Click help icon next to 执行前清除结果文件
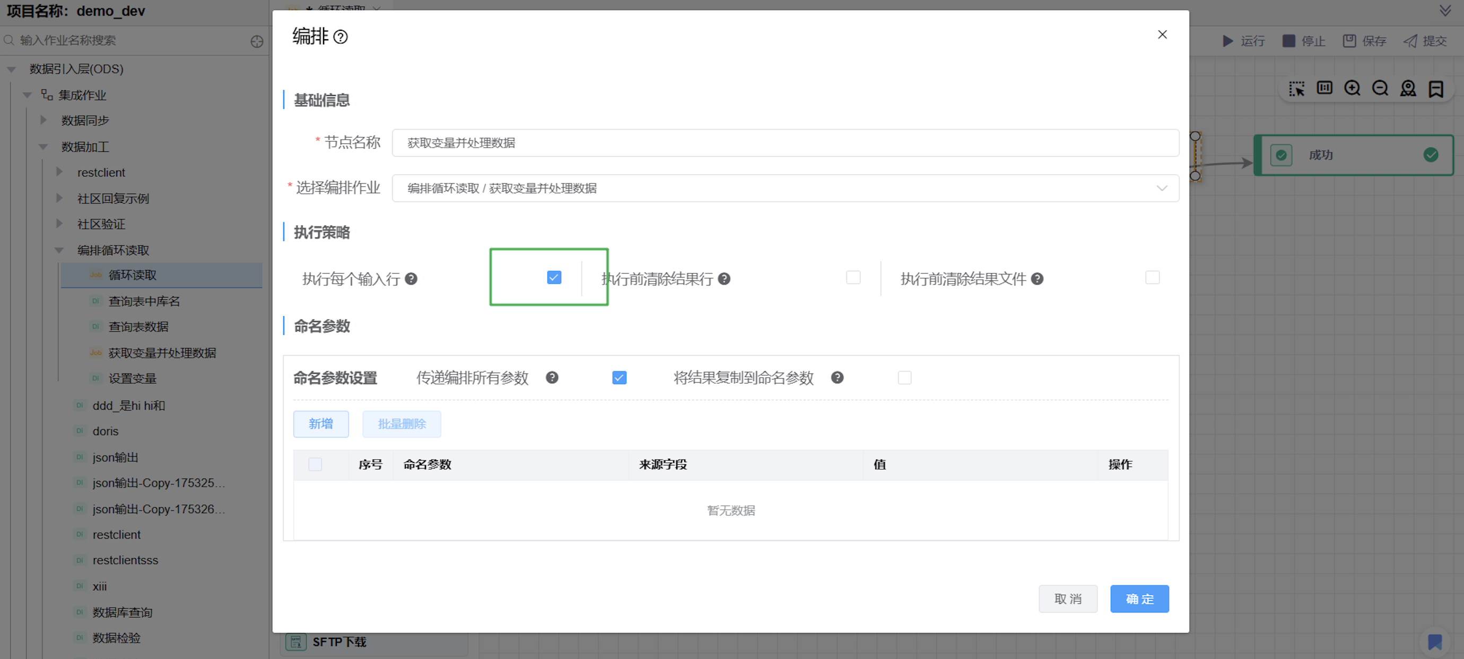Image resolution: width=1464 pixels, height=659 pixels. (x=1037, y=279)
